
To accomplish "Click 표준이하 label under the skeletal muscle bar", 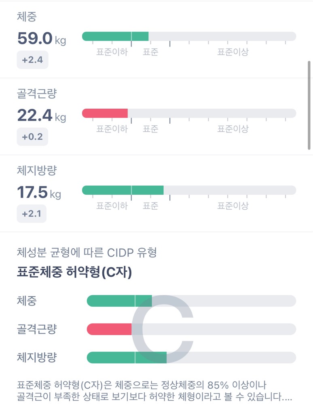I will 112,129.
